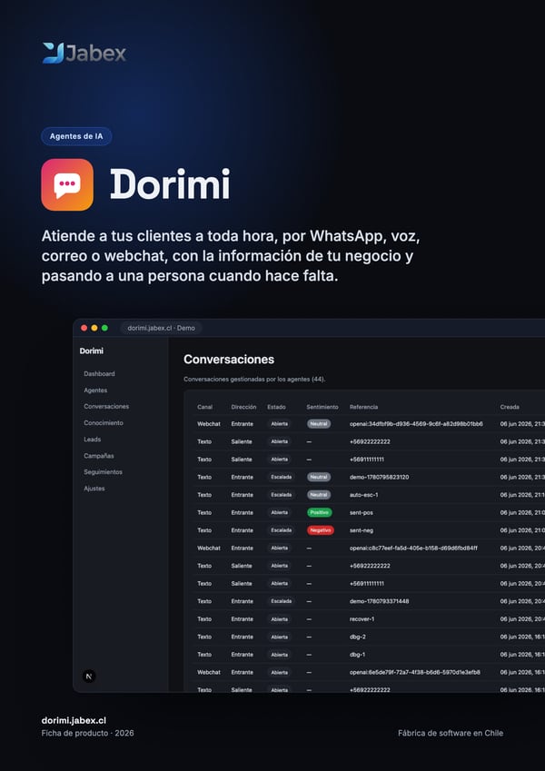Click the Estado column header
This screenshot has width=545, height=771.
(276, 407)
